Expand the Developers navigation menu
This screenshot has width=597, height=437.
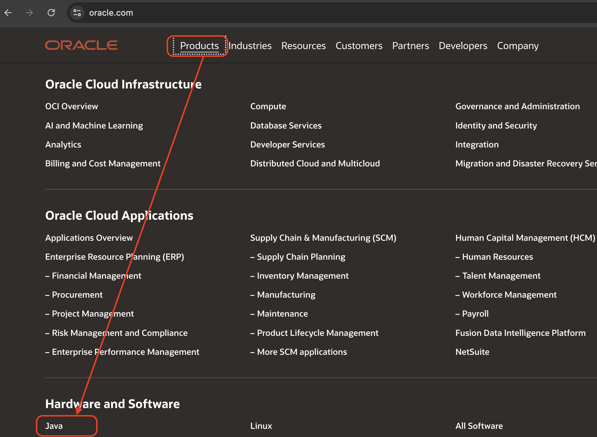point(463,46)
